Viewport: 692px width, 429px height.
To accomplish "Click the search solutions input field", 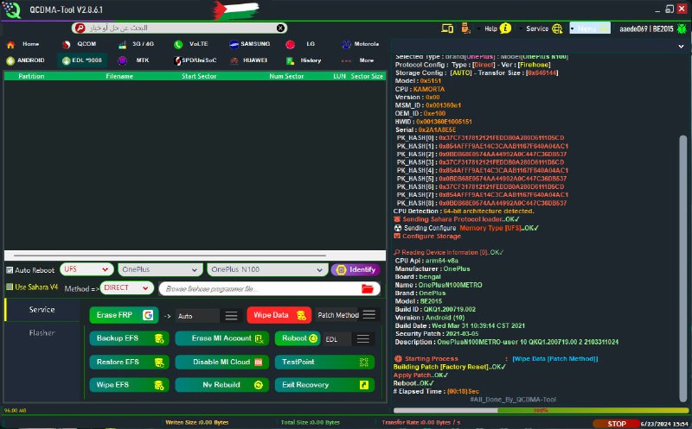I will (181, 28).
